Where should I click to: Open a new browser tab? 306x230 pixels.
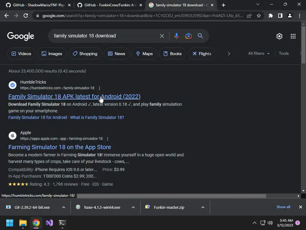pos(224,5)
